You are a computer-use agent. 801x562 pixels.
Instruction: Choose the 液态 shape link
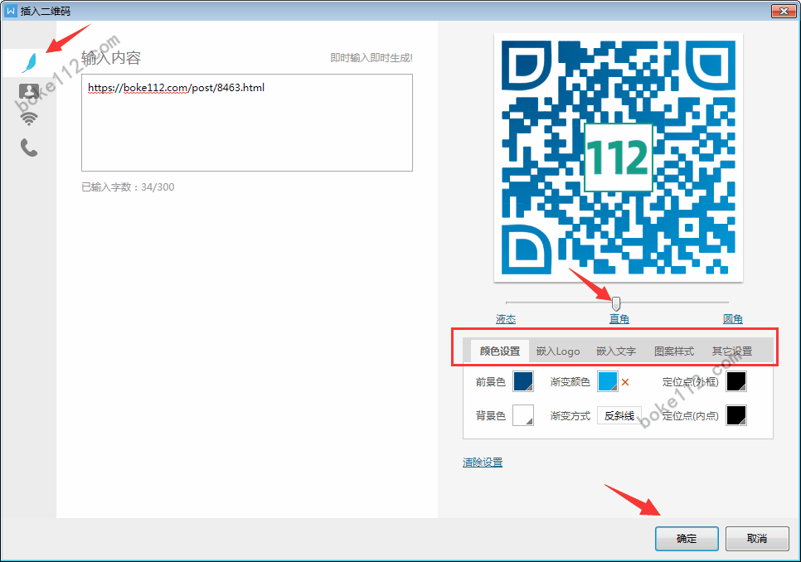pyautogui.click(x=506, y=319)
